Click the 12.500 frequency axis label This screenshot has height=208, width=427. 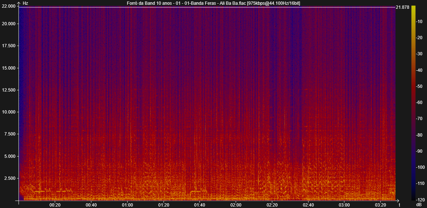(x=8, y=90)
